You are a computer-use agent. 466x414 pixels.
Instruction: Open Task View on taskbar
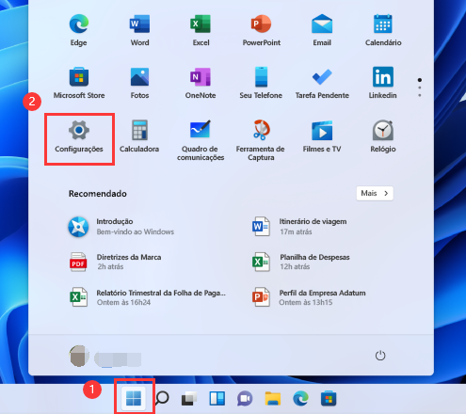189,399
